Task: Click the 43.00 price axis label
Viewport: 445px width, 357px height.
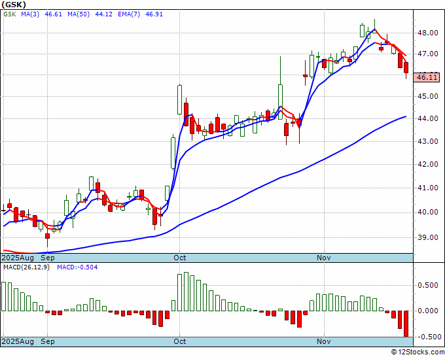Action: point(428,141)
